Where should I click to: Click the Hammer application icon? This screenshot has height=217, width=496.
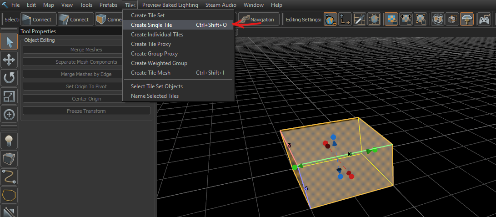(5, 5)
